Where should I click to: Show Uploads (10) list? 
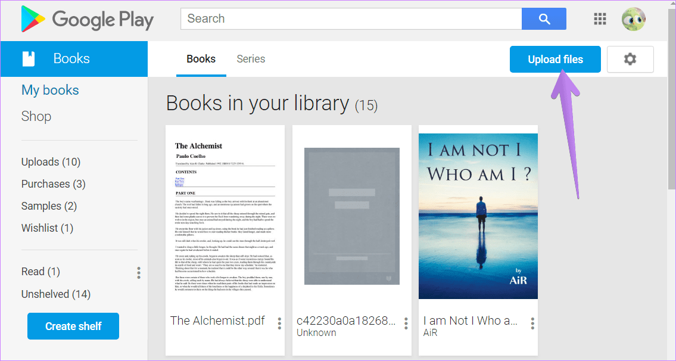pos(51,162)
